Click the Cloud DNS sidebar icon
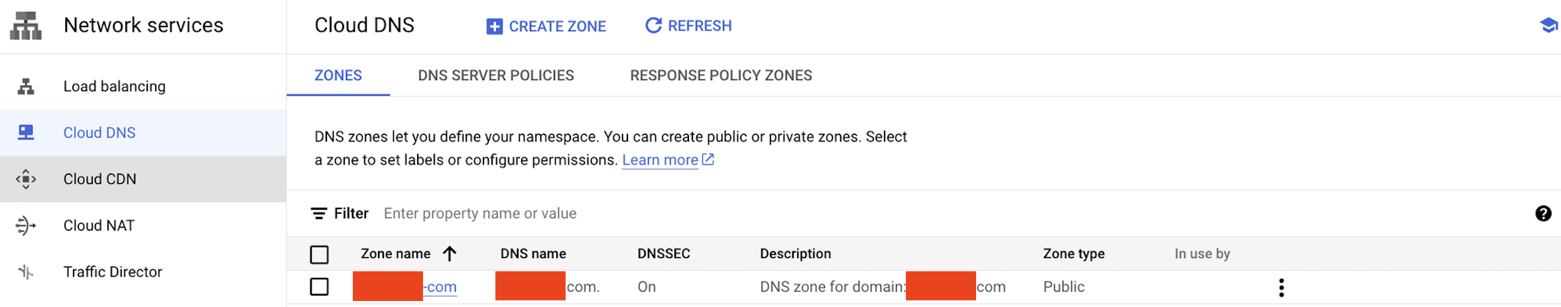The width and height of the screenshot is (1561, 307). [26, 132]
